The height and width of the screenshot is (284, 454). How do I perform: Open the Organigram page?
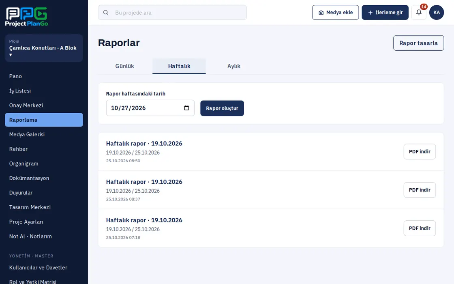(44, 164)
